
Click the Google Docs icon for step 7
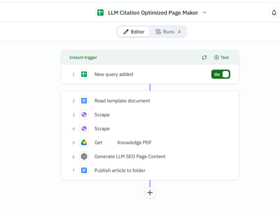pos(84,171)
